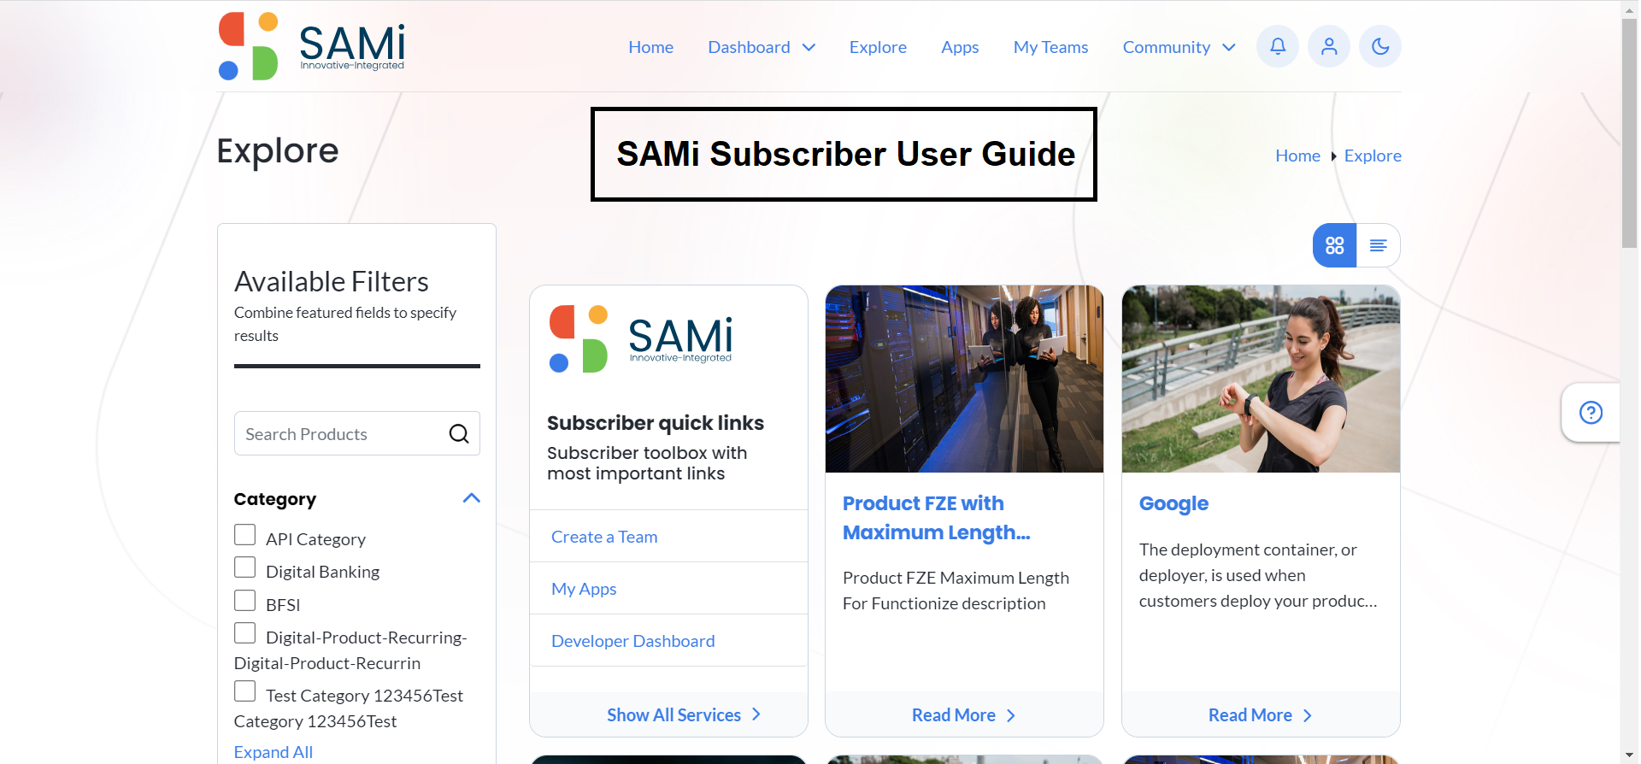The width and height of the screenshot is (1641, 764).
Task: Switch to grid view layout
Action: pos(1334,245)
